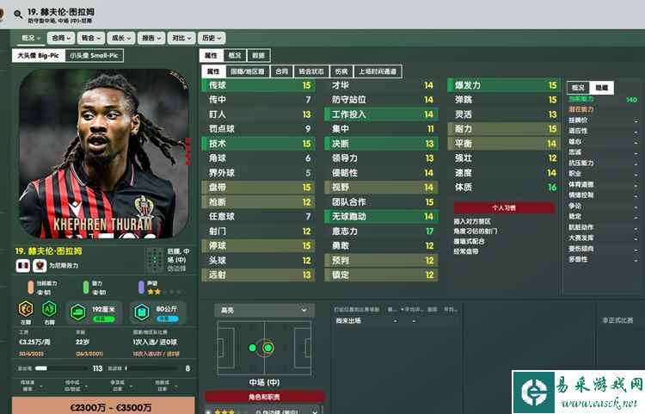The image size is (645, 414).
Task: Open the 伤病 injuries tab
Action: [341, 71]
